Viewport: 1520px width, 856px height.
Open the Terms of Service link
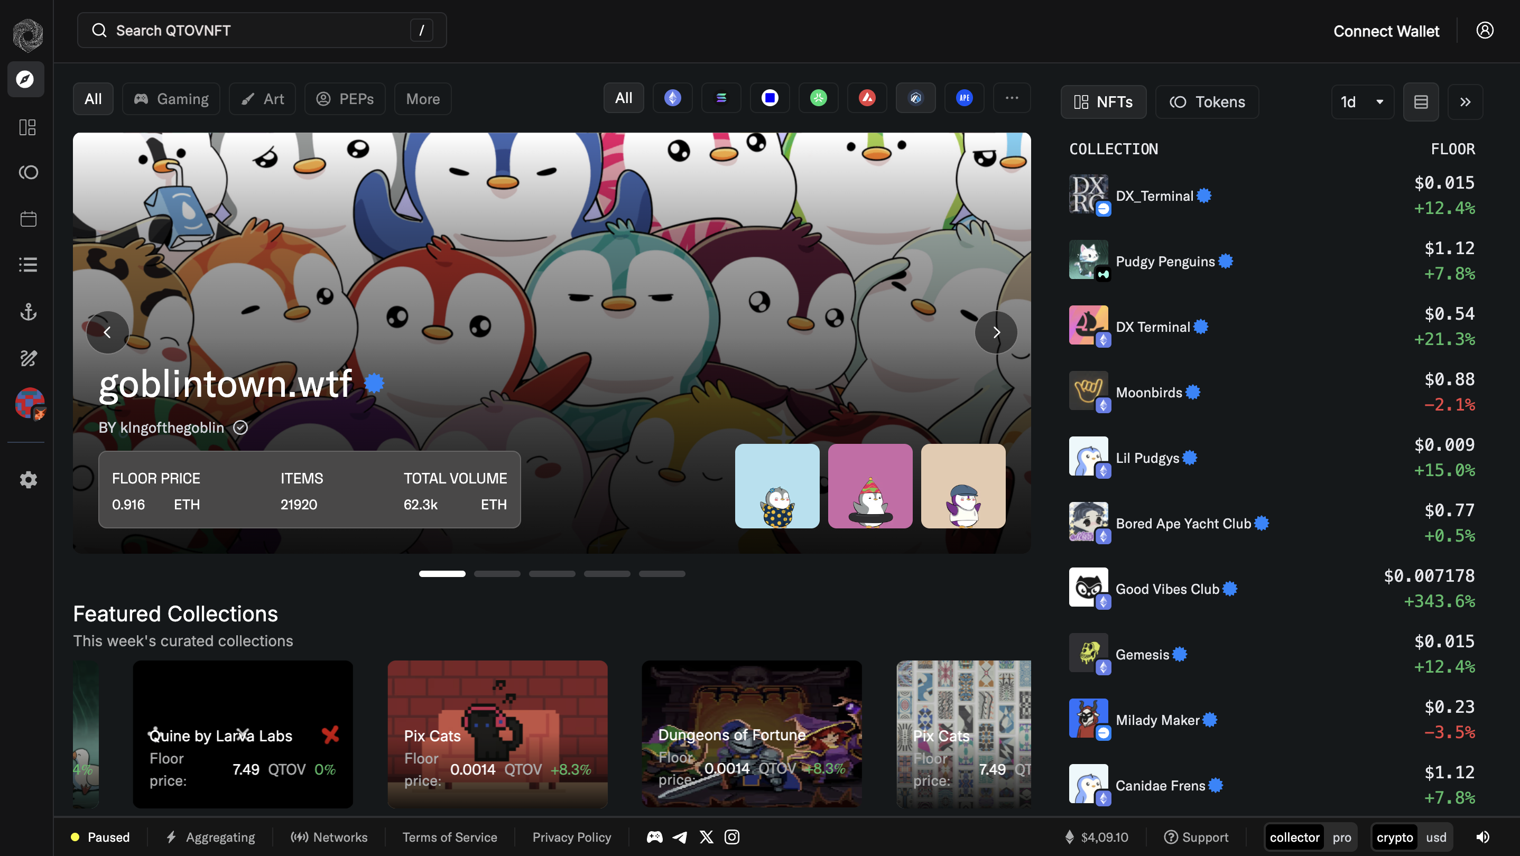(449, 836)
